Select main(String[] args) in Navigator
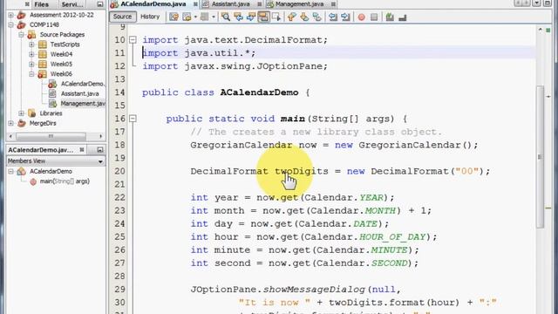Screen dimensions: 558x314 tap(65, 181)
